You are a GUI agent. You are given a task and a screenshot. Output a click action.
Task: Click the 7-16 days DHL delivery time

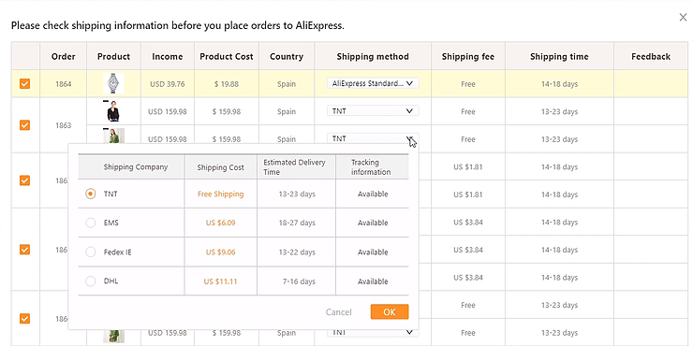[x=299, y=281]
